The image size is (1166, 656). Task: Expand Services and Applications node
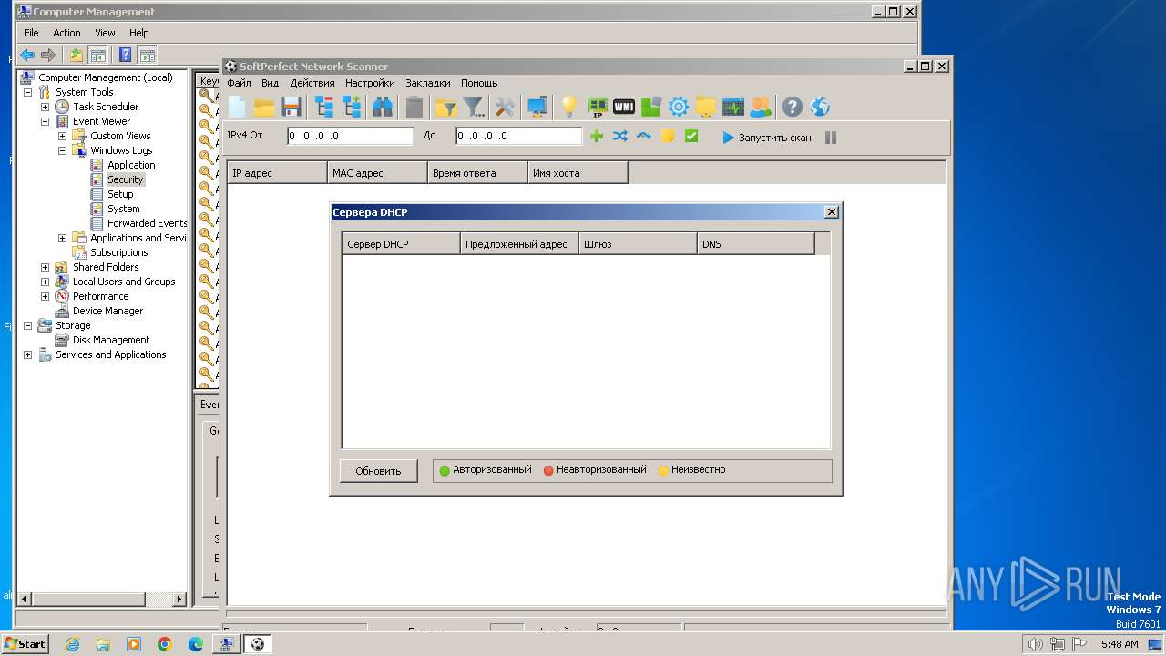click(x=27, y=354)
